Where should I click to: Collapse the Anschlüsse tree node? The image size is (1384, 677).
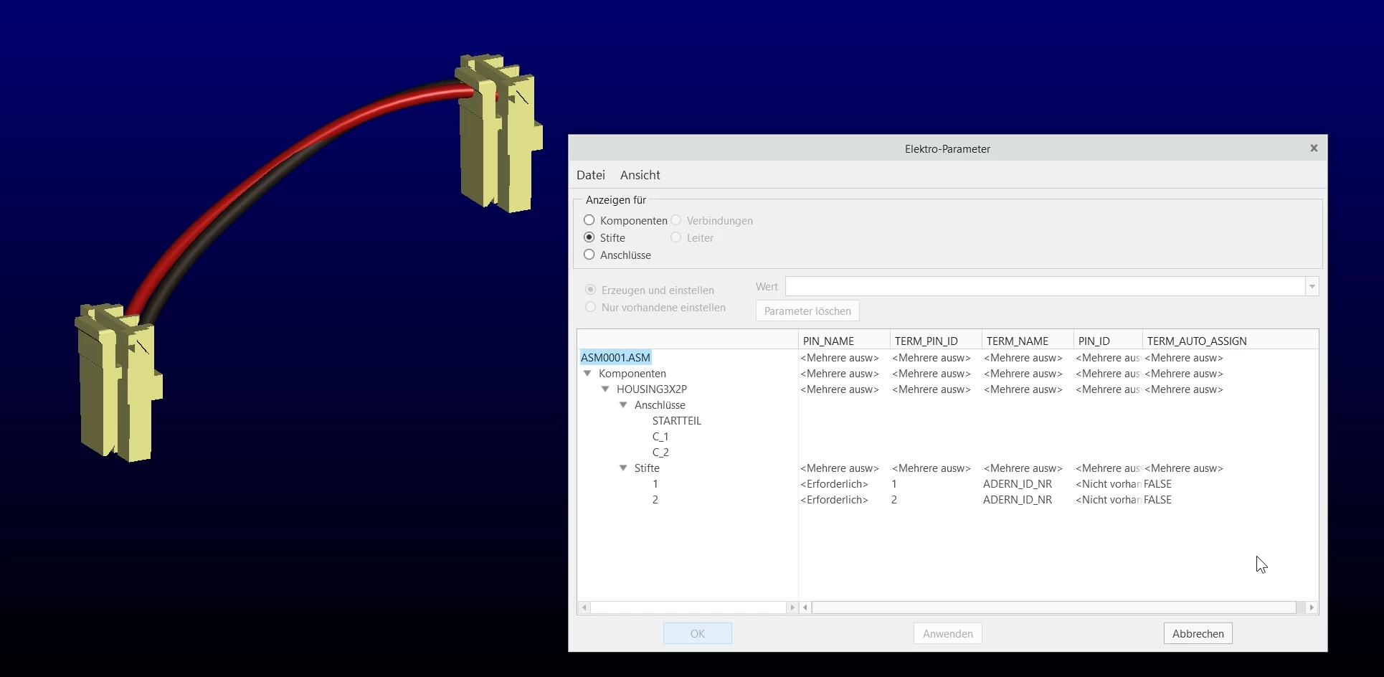click(623, 405)
